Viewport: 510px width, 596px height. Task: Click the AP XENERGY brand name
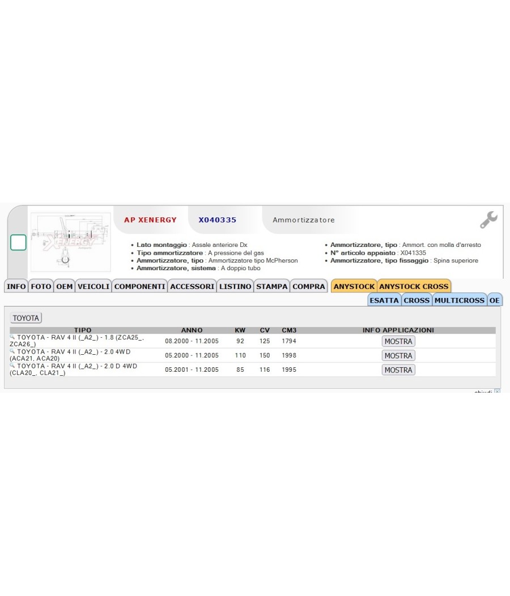point(150,220)
